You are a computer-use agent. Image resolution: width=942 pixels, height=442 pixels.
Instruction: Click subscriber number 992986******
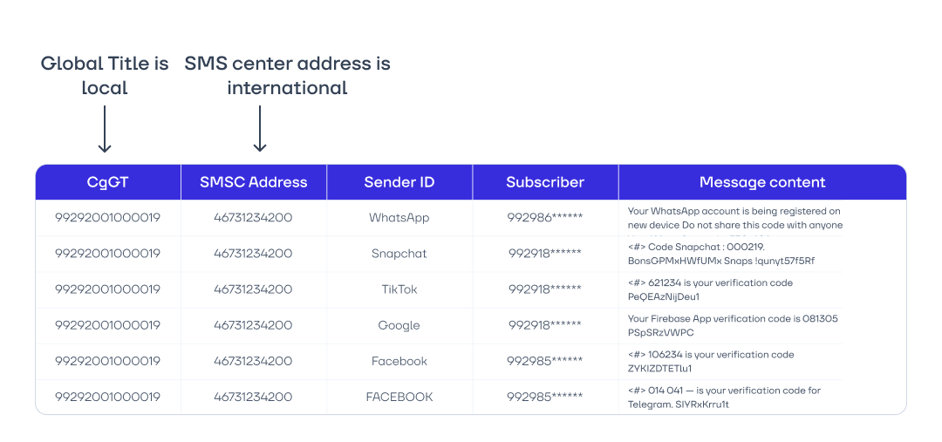click(545, 218)
